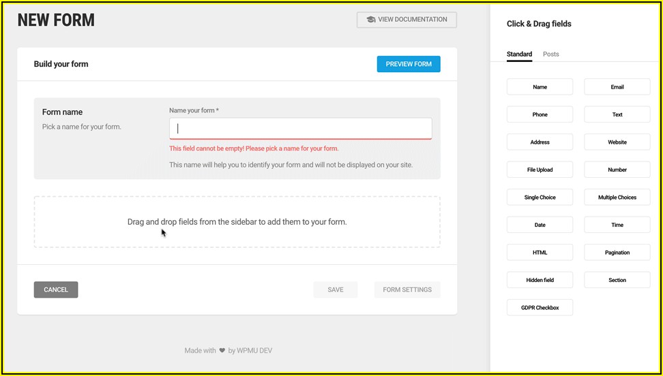Viewport: 663px width, 376px height.
Task: Switch to the Posts tab
Action: pos(550,54)
